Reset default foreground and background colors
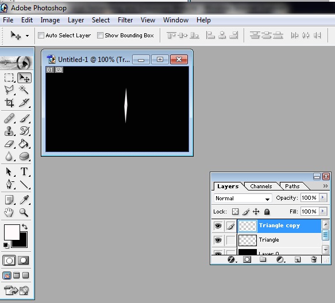 coord(6,246)
